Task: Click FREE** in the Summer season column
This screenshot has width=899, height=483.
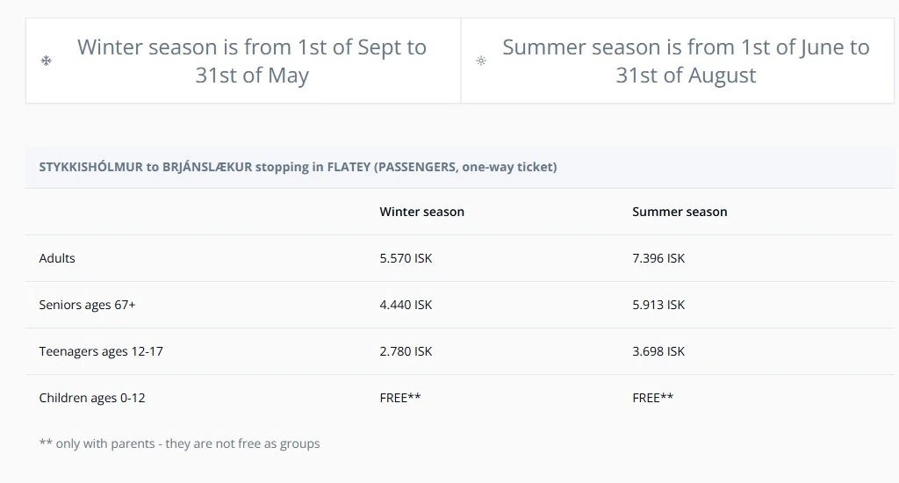Action: tap(653, 398)
